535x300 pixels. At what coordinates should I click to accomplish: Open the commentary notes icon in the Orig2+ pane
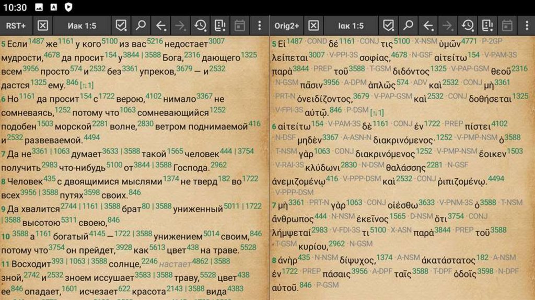487,25
